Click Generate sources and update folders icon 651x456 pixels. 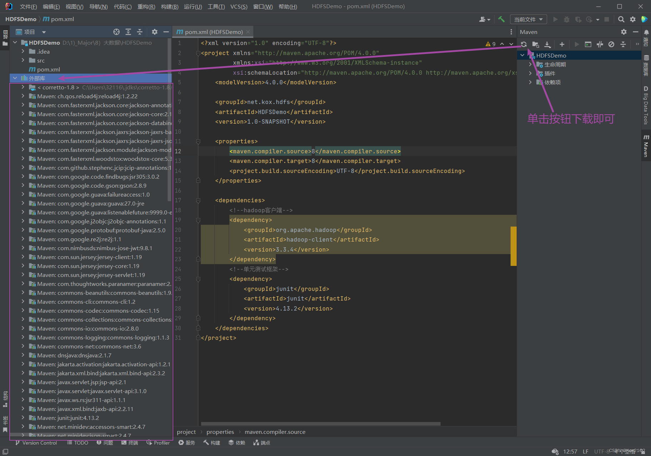coord(536,44)
